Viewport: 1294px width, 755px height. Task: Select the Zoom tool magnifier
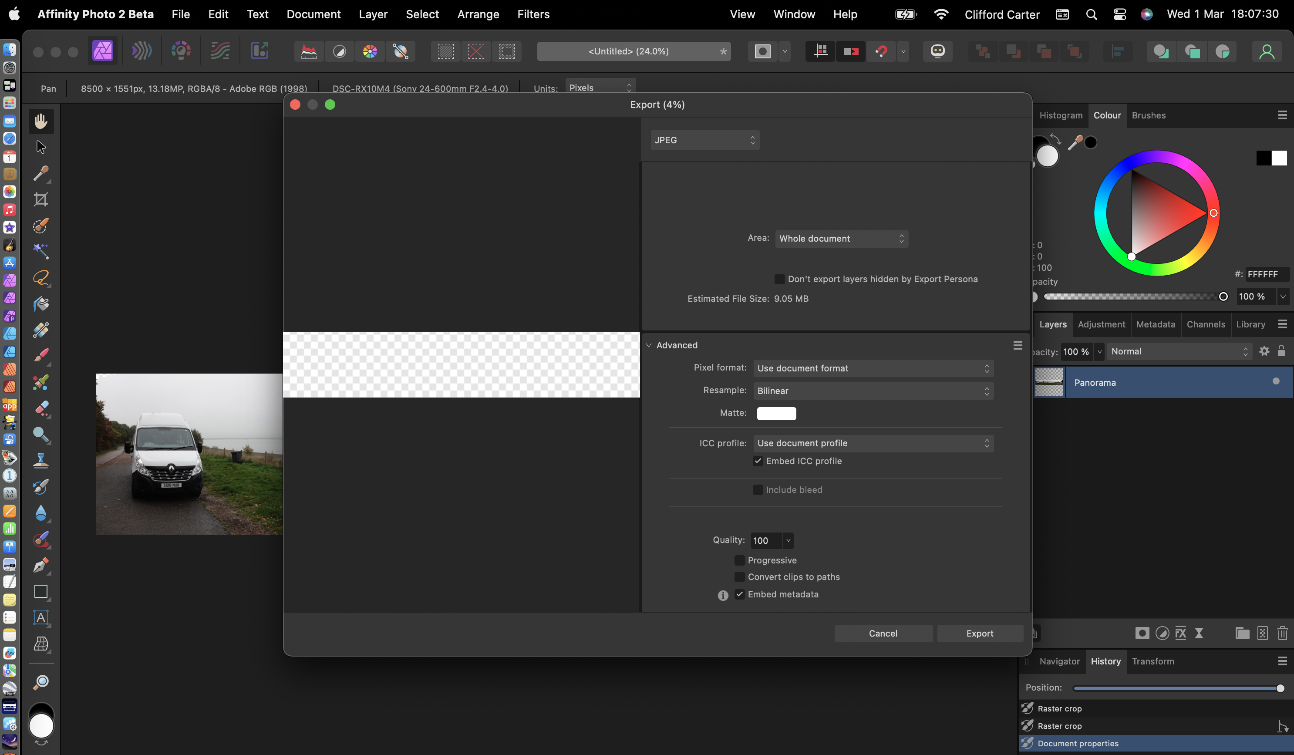[x=40, y=682]
